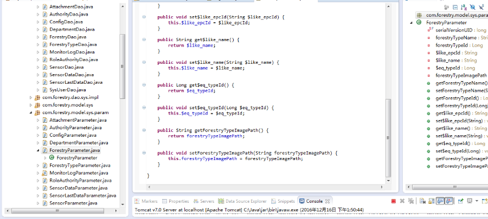The image size is (488, 219).
Task: Select RoleAuthorityParameter.java in the tree
Action: [80, 181]
